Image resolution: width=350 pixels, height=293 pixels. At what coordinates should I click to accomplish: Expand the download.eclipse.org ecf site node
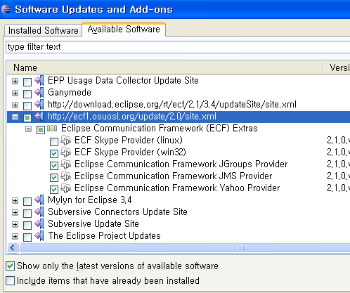click(x=15, y=105)
